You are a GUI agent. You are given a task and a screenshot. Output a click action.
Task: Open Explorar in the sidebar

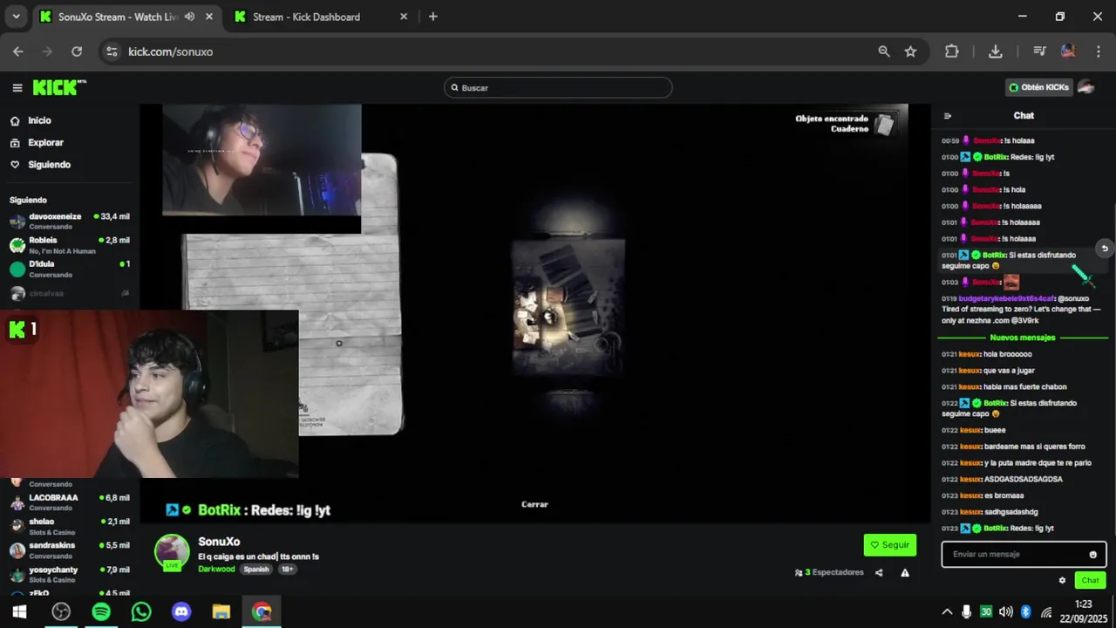click(45, 142)
